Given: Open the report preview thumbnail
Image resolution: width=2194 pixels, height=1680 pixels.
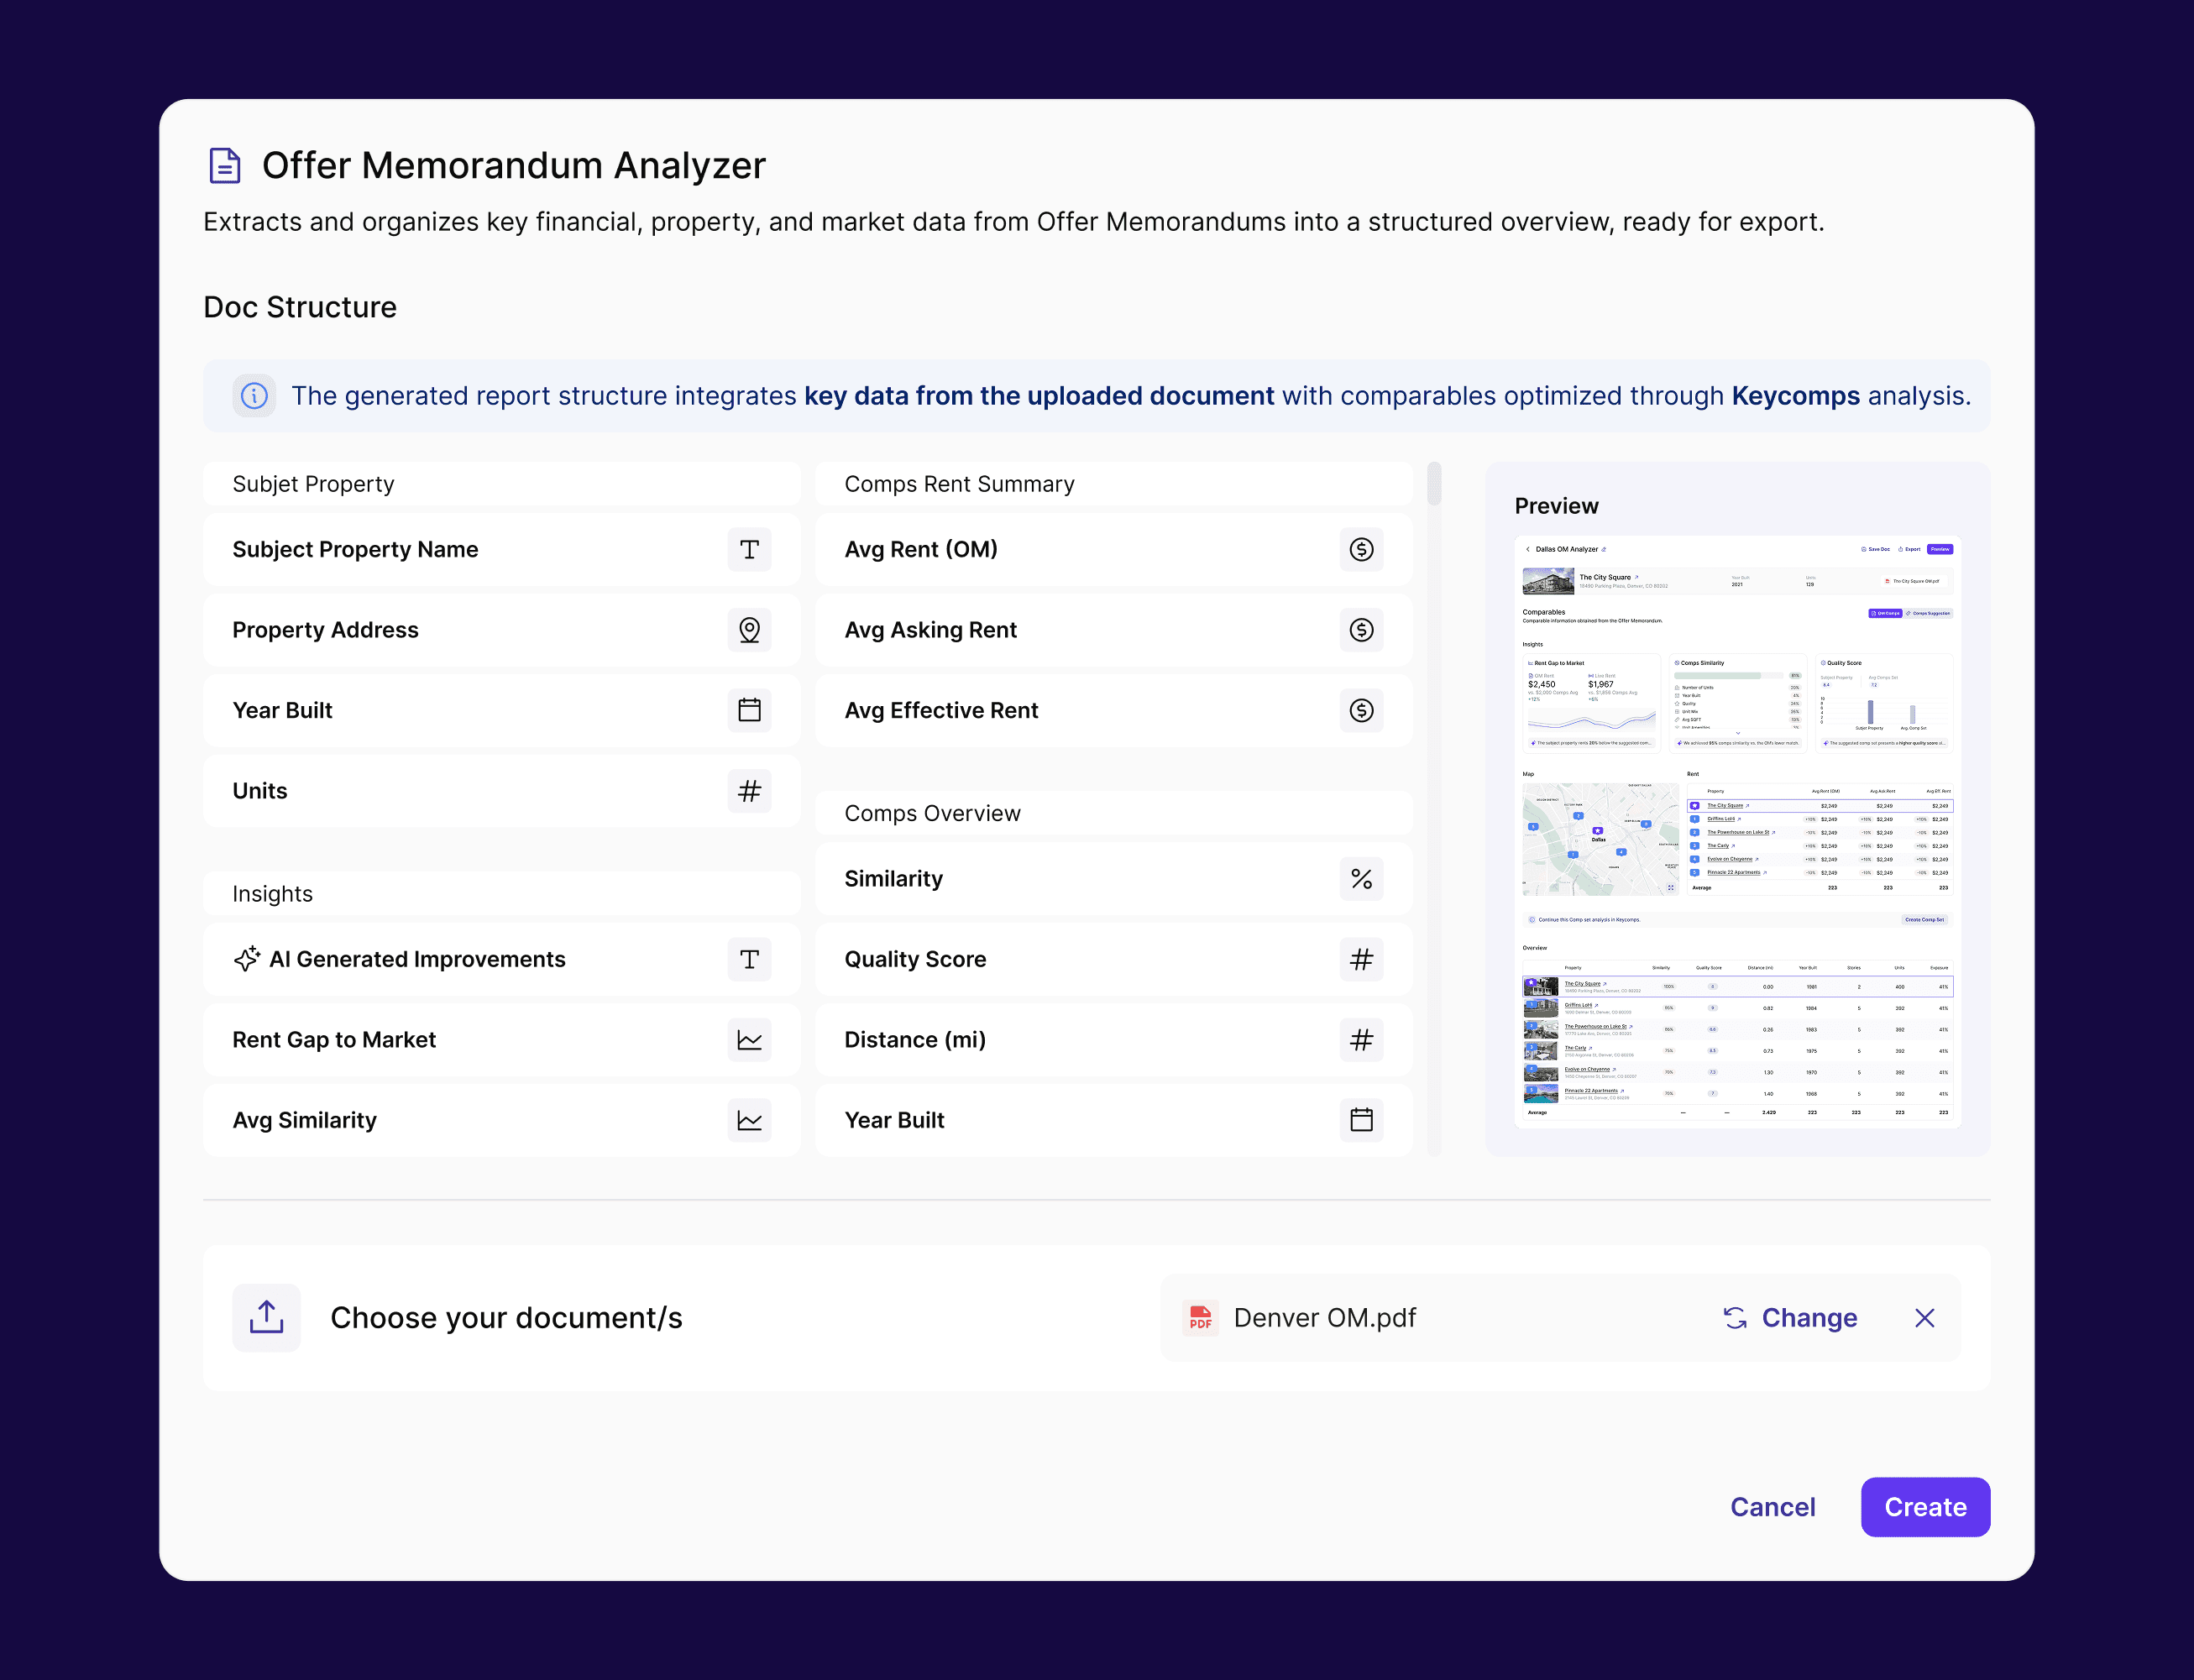Looking at the screenshot, I should coord(1737,832).
